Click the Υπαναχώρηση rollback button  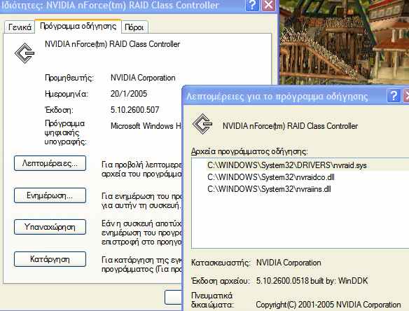coord(50,227)
